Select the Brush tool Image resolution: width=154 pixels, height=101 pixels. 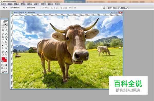pos(6,34)
